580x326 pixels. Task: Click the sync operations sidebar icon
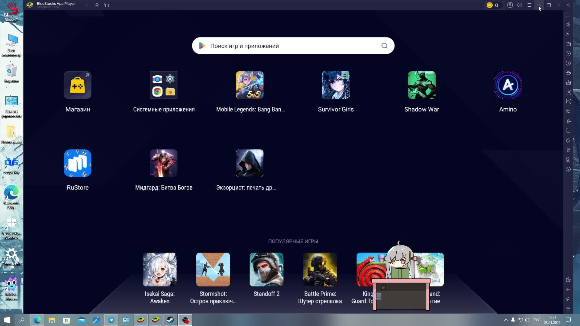tap(568, 63)
